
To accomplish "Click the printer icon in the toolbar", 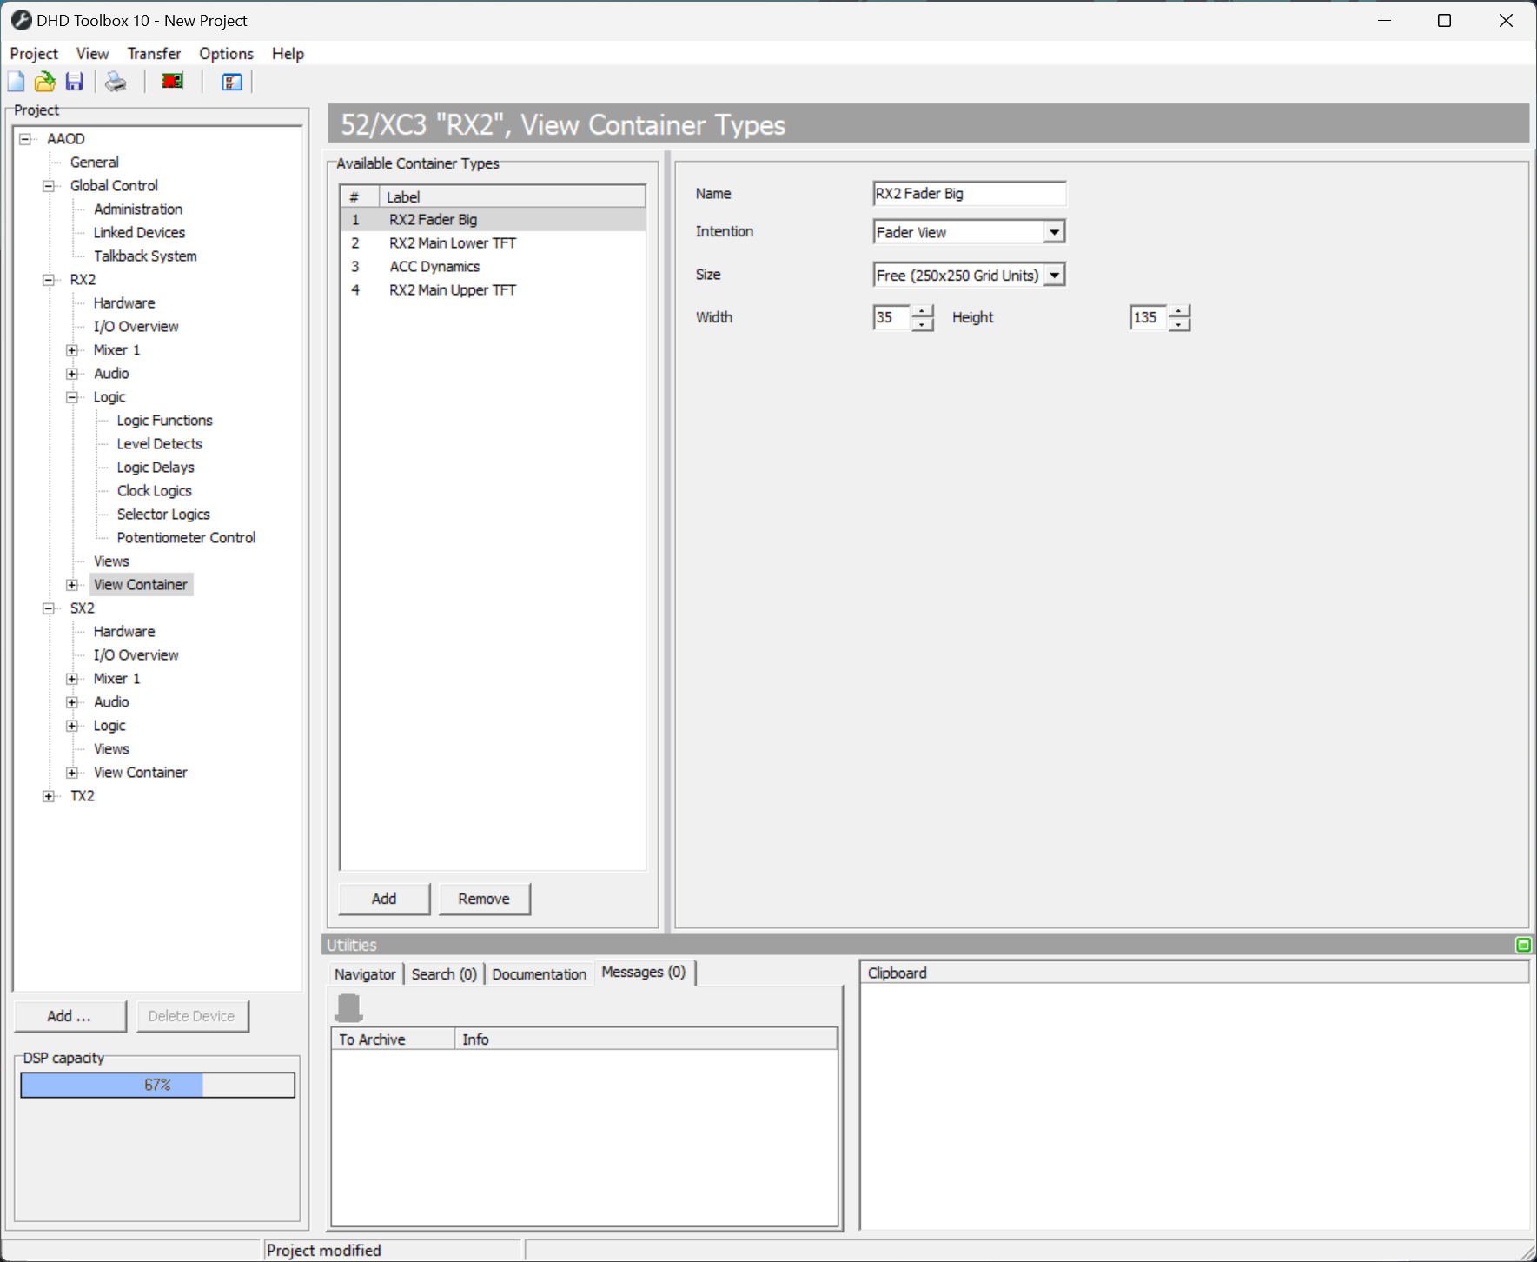I will (x=116, y=81).
